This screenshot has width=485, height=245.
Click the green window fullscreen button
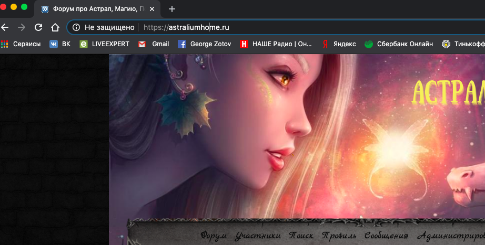(x=24, y=7)
